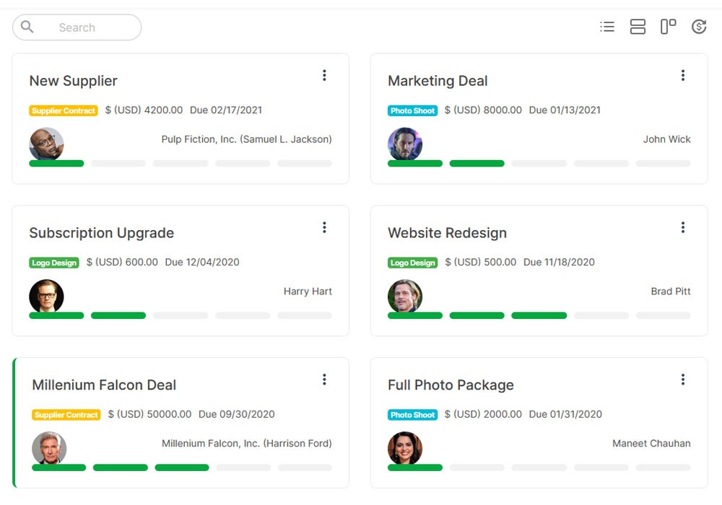The height and width of the screenshot is (505, 722).
Task: Select Brad Pitt's avatar thumbnail
Action: pos(405,297)
